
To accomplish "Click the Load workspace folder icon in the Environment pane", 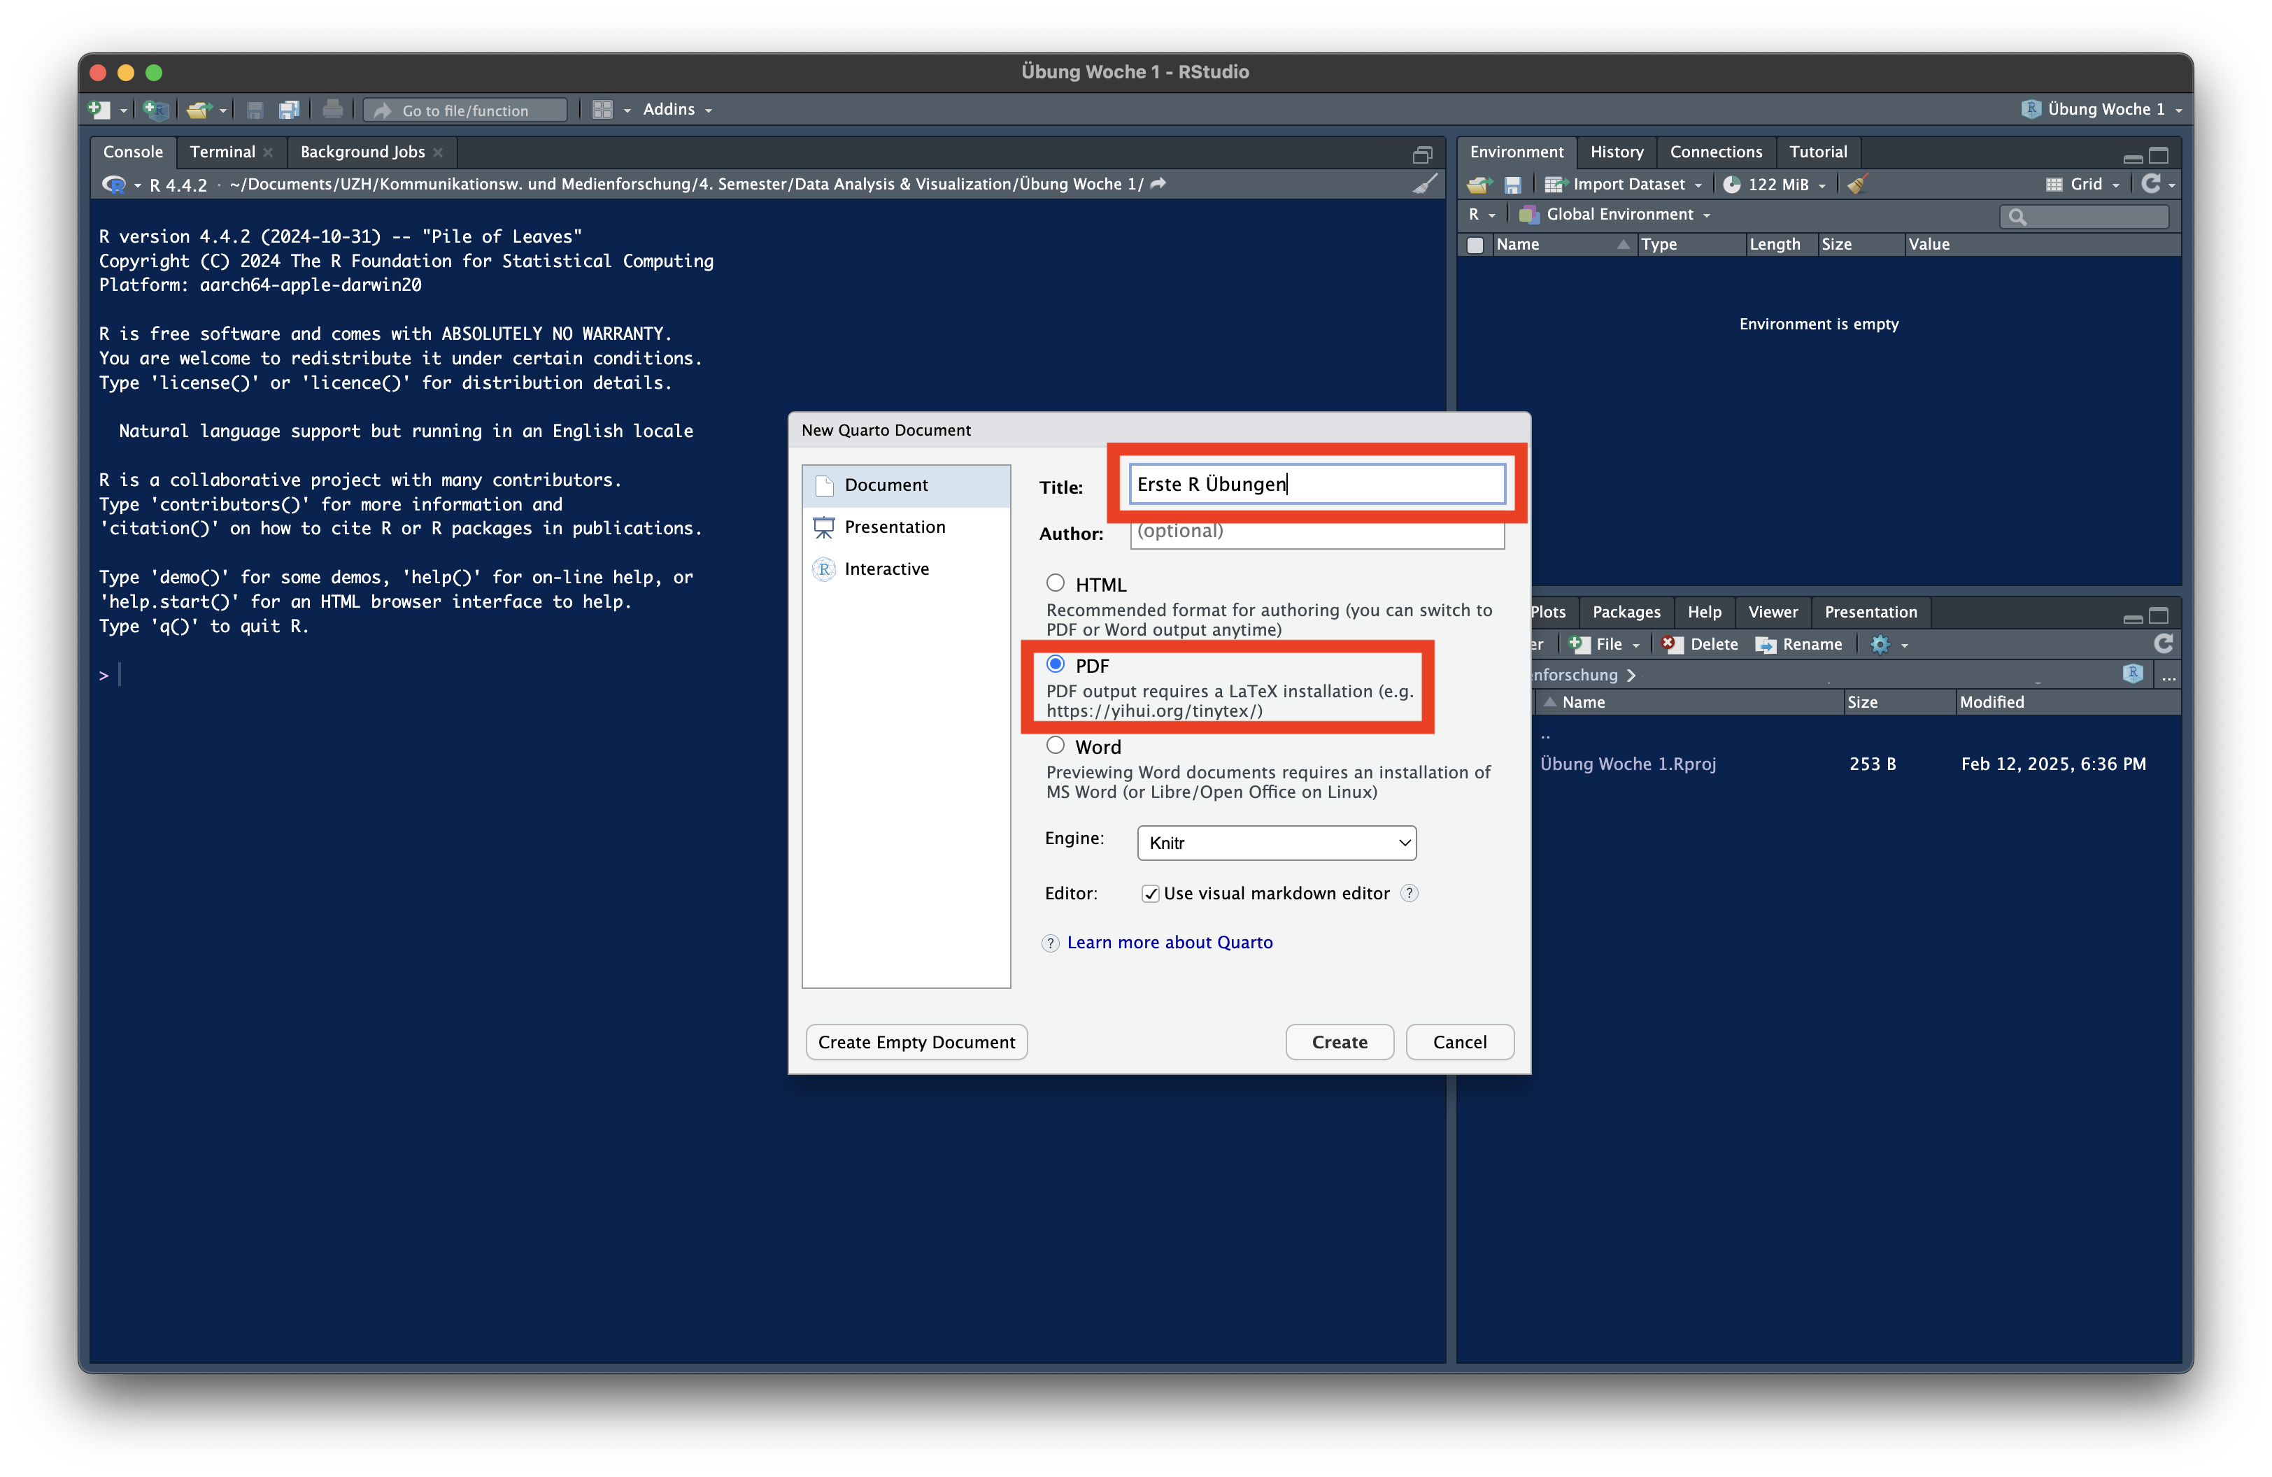I will [x=1479, y=185].
